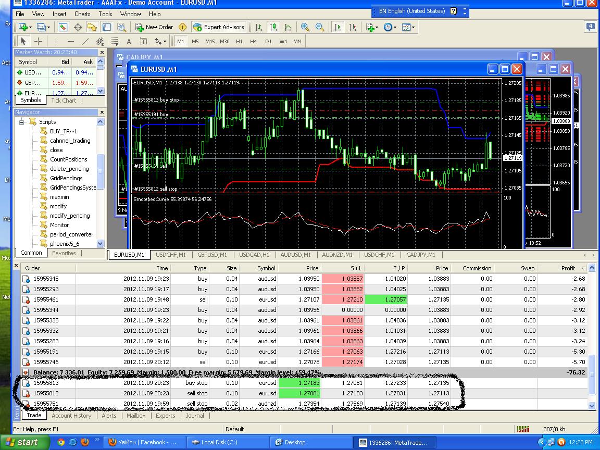Toggle the Auto Scroll chart button

(x=338, y=27)
